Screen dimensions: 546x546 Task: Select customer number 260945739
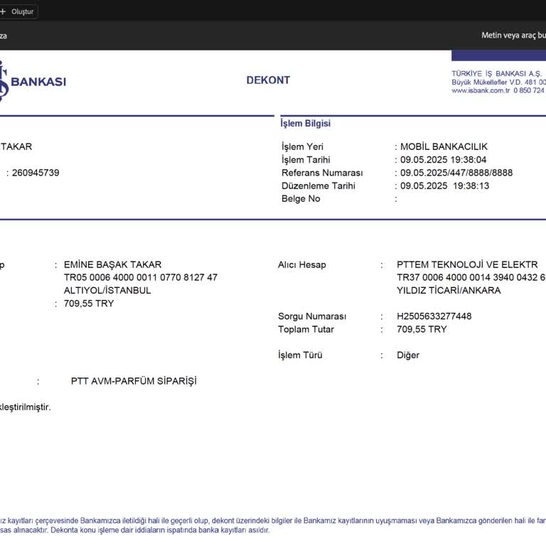pyautogui.click(x=36, y=173)
